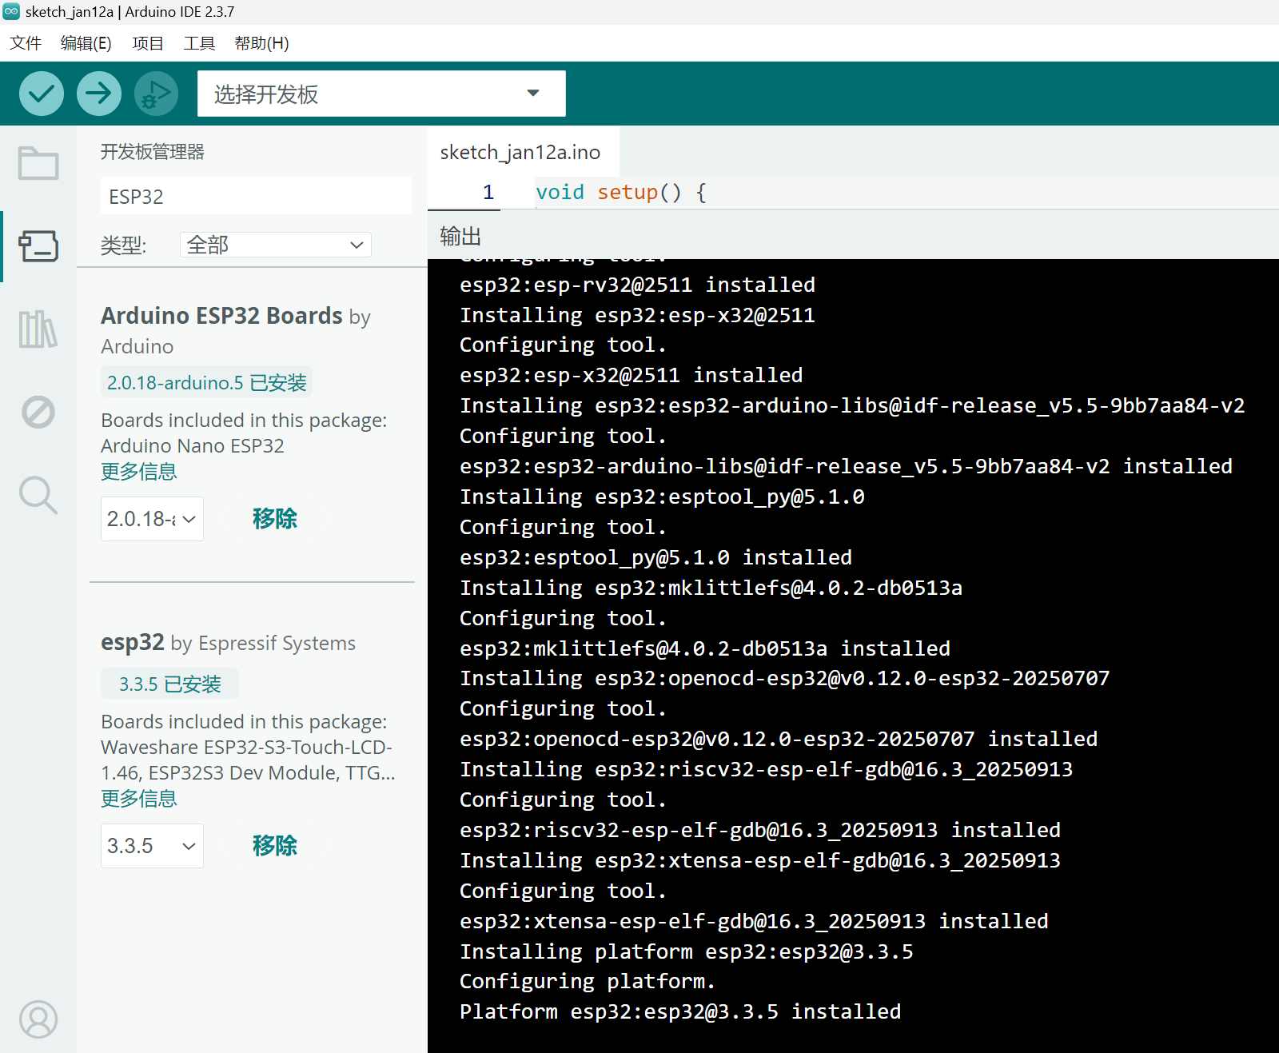The image size is (1279, 1053).
Task: Open 更多信息 link under Arduino Nano ESP32
Action: (x=139, y=472)
